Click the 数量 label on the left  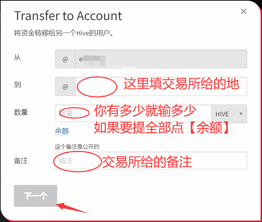click(21, 112)
